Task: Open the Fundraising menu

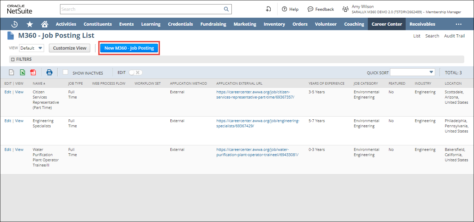Action: 213,24
